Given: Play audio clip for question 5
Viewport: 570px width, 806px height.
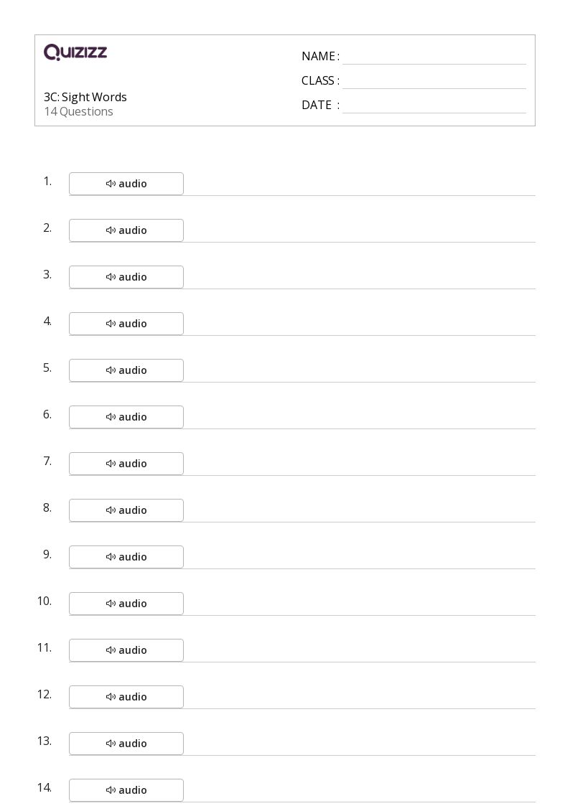Looking at the screenshot, I should point(126,370).
